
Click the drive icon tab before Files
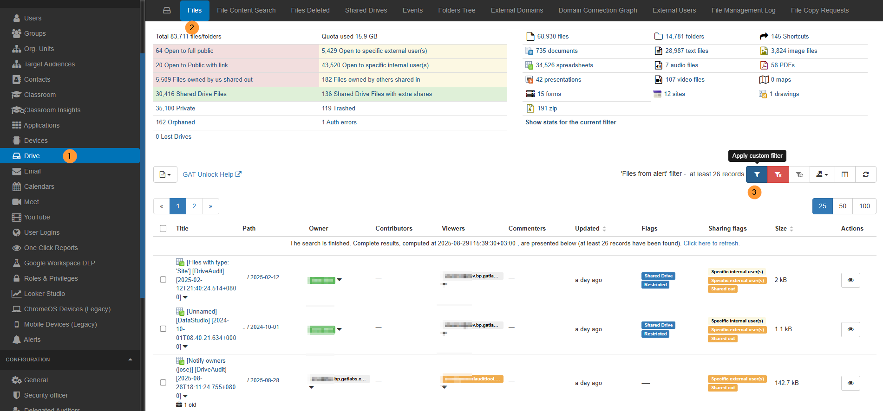click(x=167, y=10)
